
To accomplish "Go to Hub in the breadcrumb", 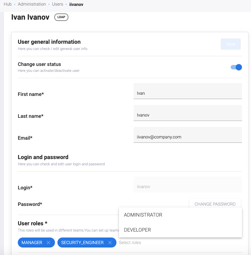I will click(7, 4).
